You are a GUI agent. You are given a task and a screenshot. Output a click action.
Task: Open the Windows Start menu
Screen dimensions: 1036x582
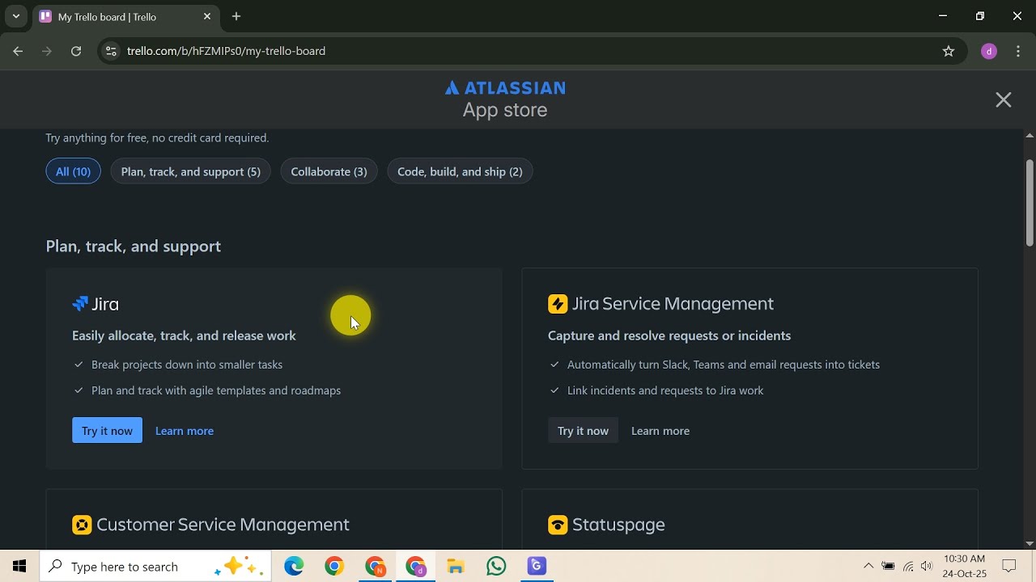[19, 567]
